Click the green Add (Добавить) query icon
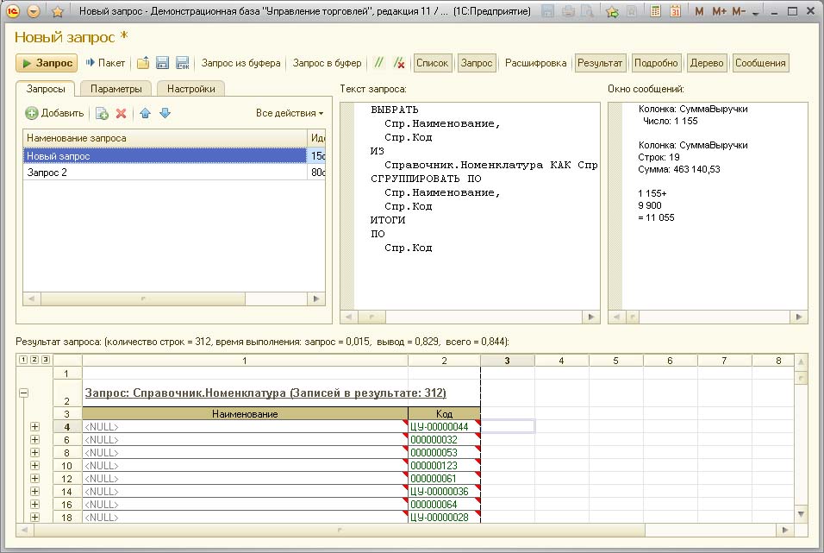The image size is (824, 553). tap(32, 113)
